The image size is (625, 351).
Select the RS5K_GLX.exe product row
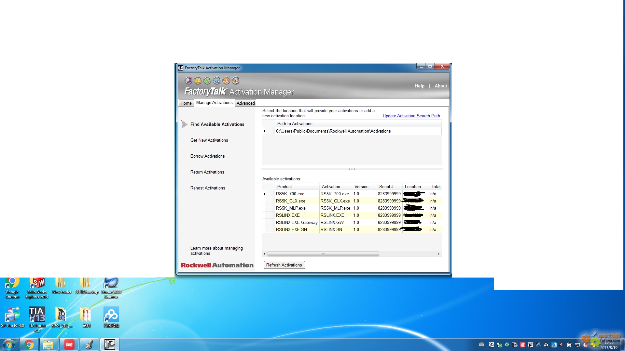coord(352,201)
